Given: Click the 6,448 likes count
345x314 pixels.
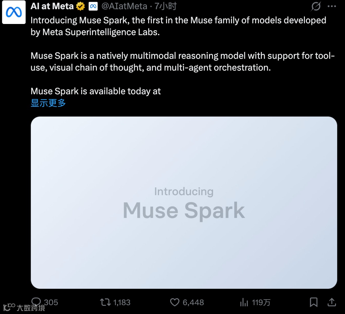Looking at the screenshot, I should coord(194,303).
